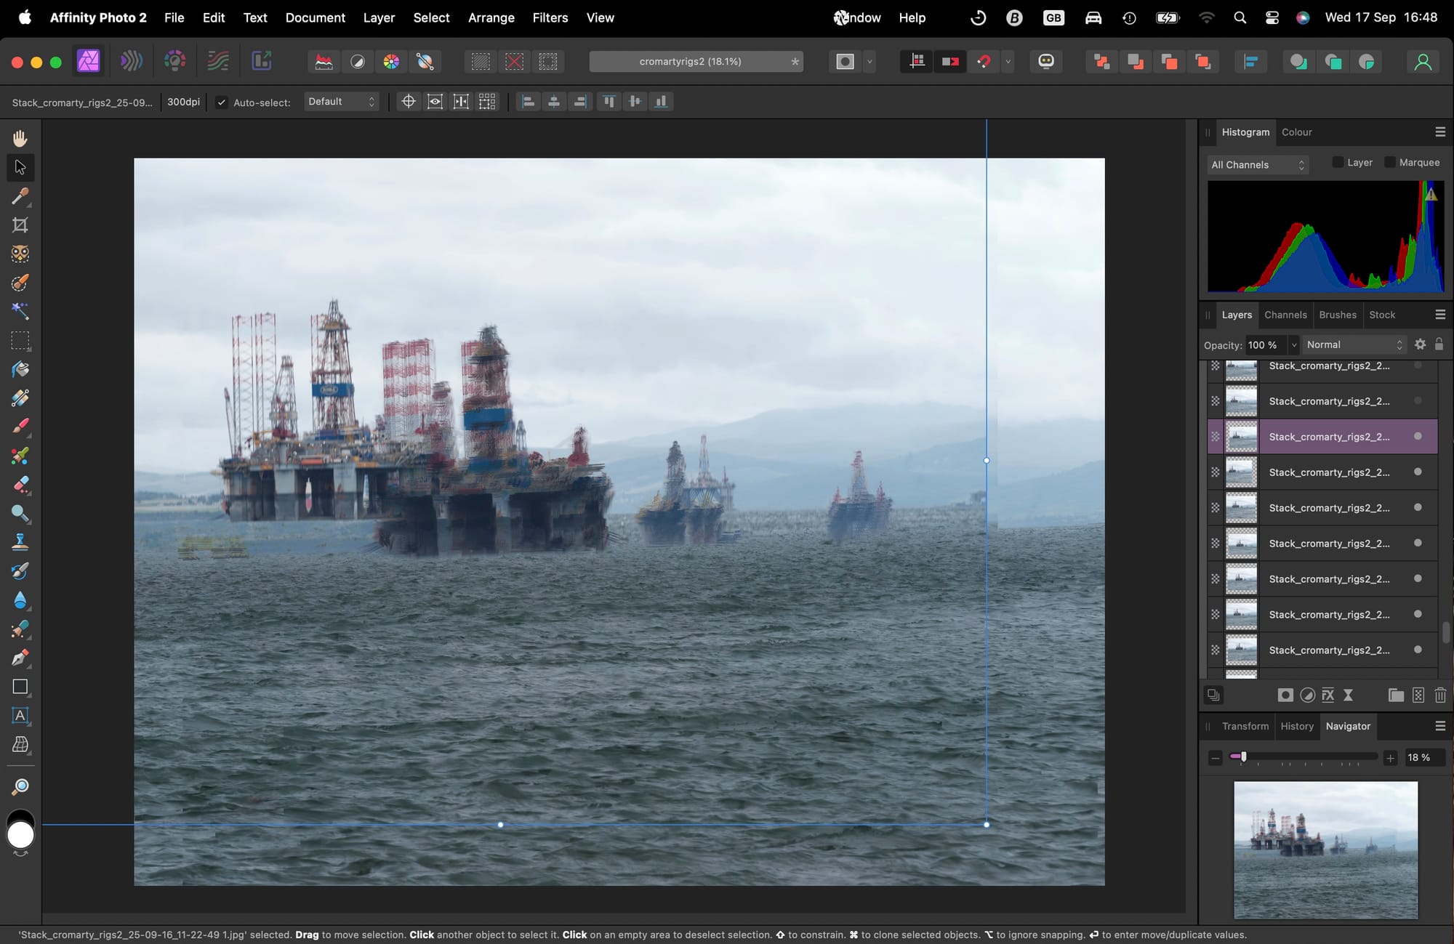Screen dimensions: 1454x944
Task: Switch to the History panel
Action: coord(1297,726)
